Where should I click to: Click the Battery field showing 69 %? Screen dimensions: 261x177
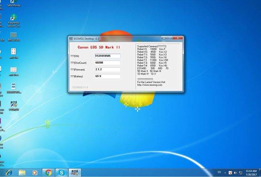point(108,76)
